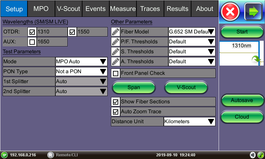This screenshot has height=159, width=265.
Task: Expand the PON Type dropdown
Action: [x=81, y=72]
